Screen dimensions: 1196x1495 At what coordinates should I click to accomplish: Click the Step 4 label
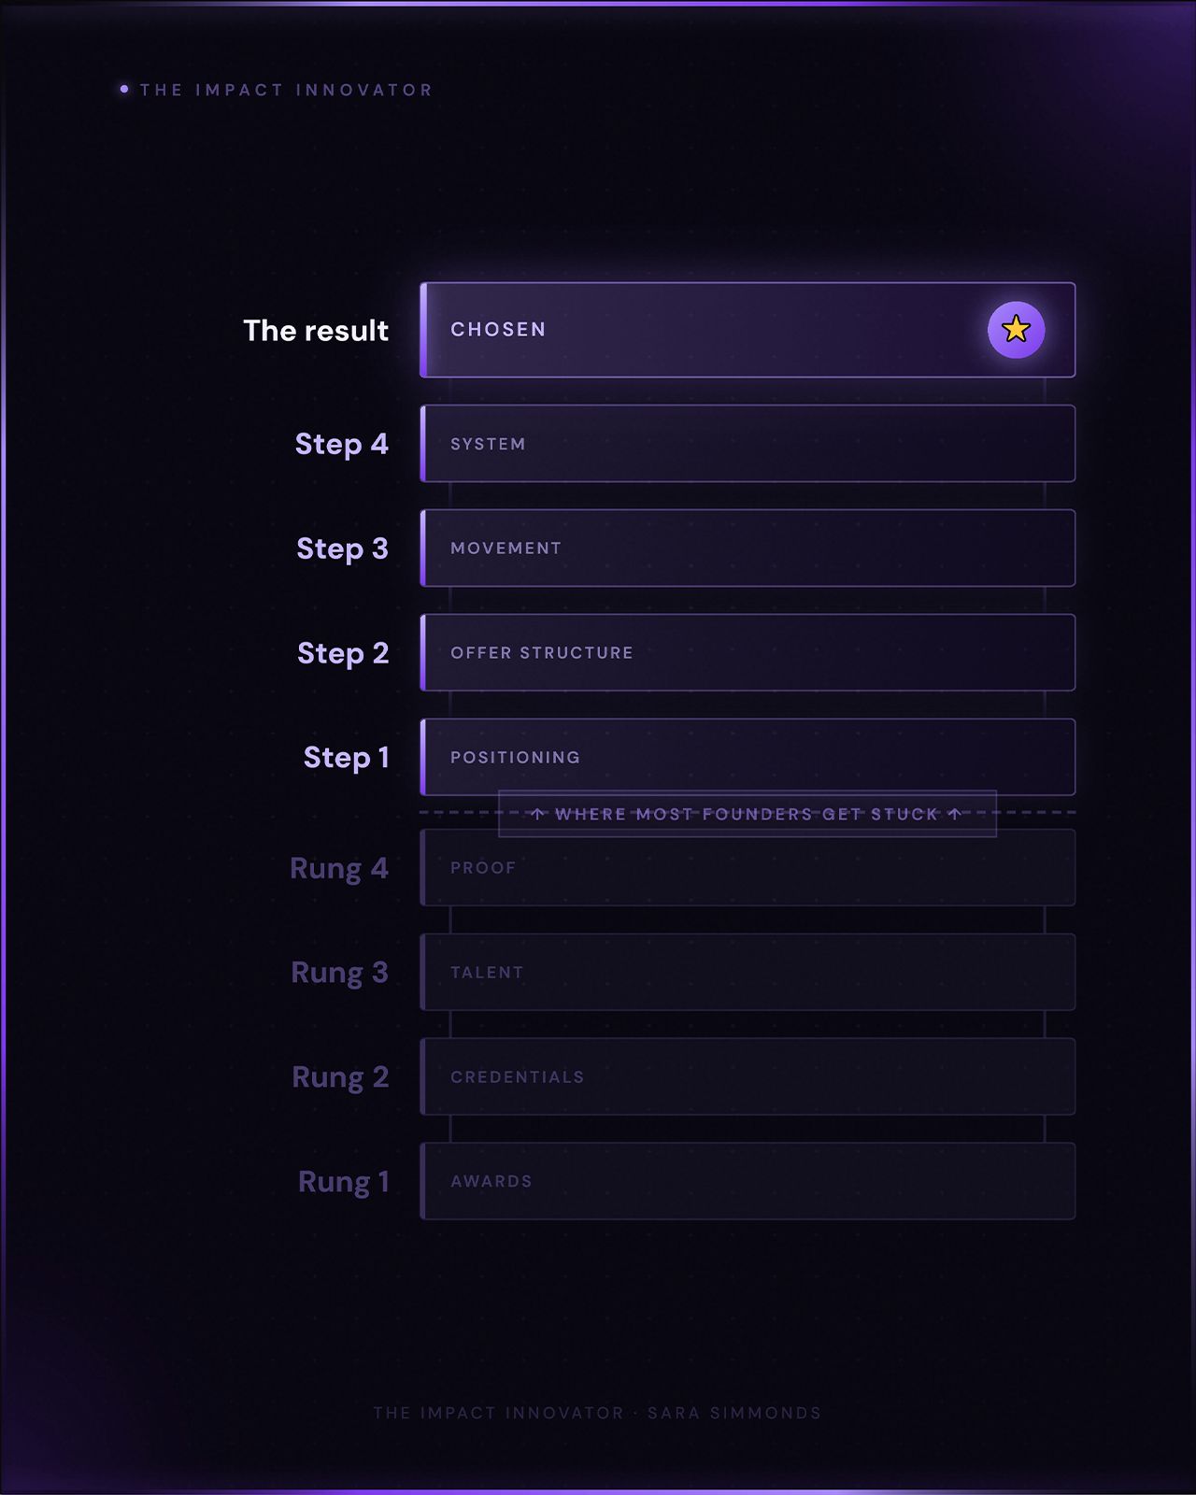point(342,444)
